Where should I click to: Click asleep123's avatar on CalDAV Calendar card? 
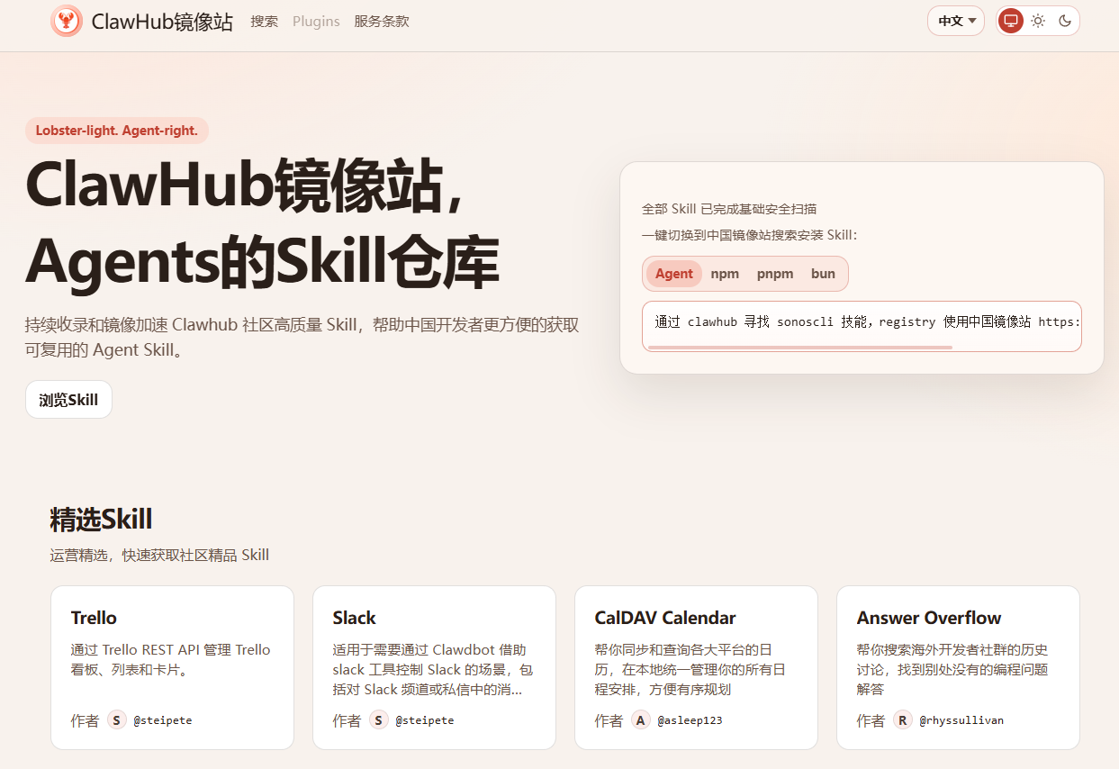[640, 719]
